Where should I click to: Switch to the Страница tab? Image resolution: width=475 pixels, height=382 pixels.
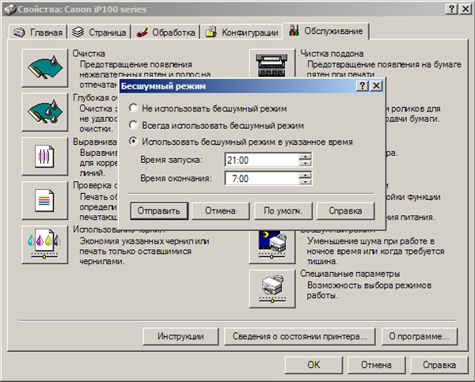click(x=100, y=32)
